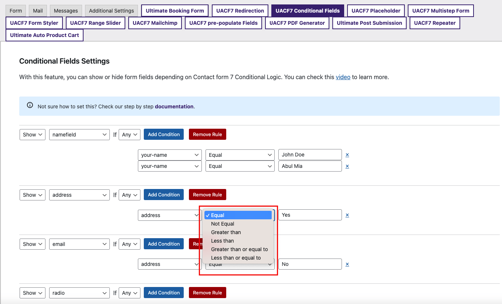Choose Greater than in the open condition list
The height and width of the screenshot is (304, 502).
coord(227,232)
